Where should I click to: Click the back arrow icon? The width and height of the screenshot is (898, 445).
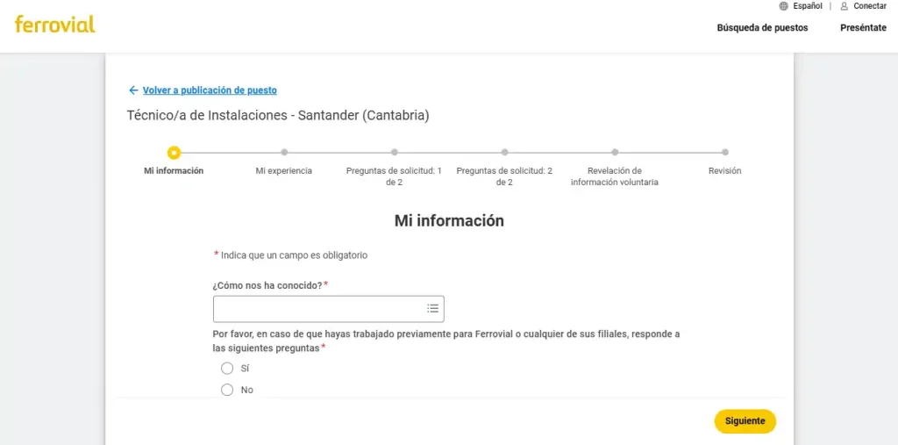[x=133, y=90]
